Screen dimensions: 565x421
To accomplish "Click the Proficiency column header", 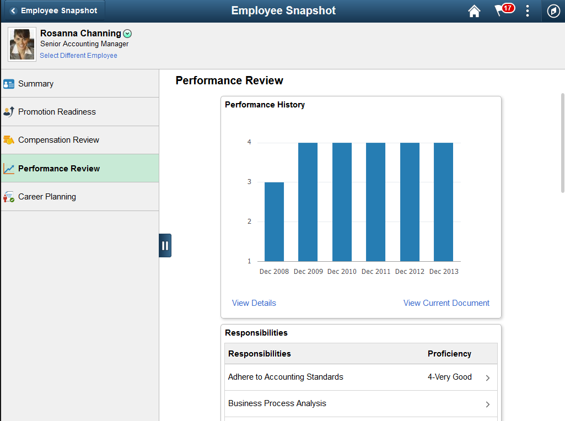I will (449, 354).
